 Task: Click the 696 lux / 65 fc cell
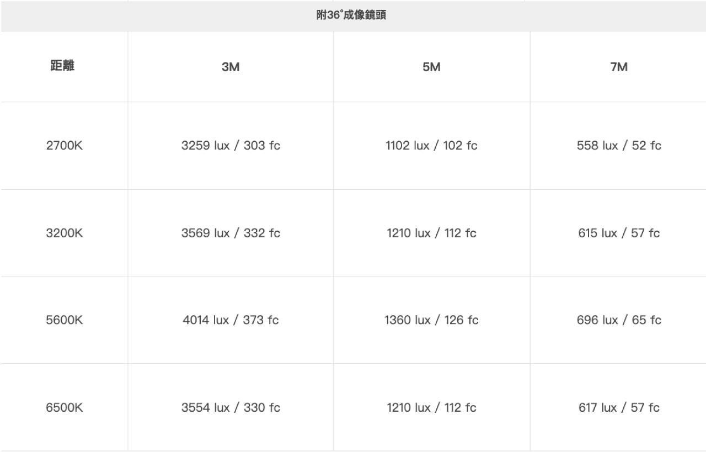coord(618,320)
